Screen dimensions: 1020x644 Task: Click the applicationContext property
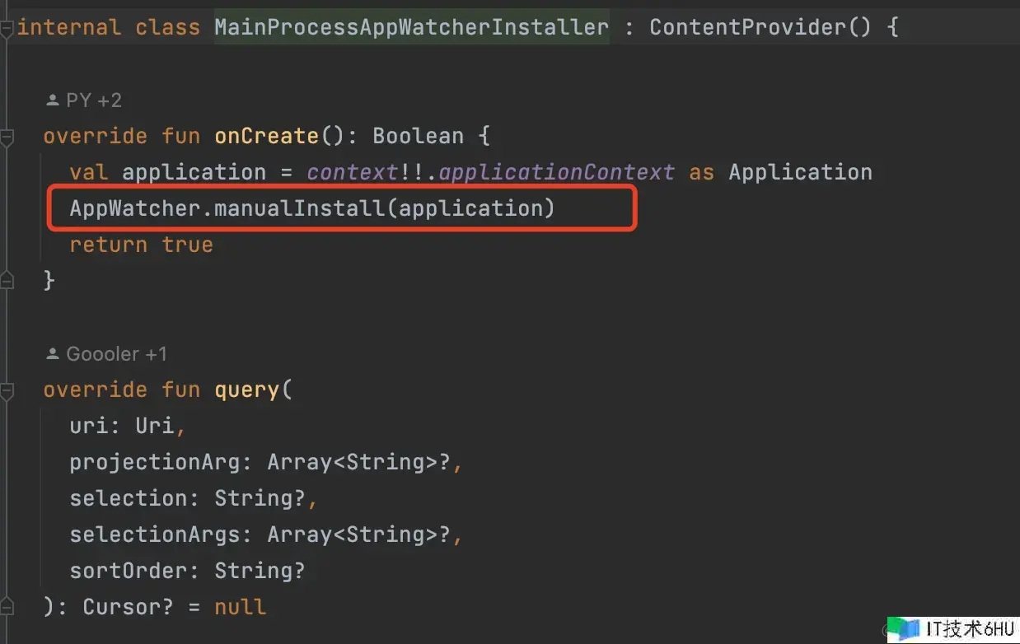click(x=556, y=172)
